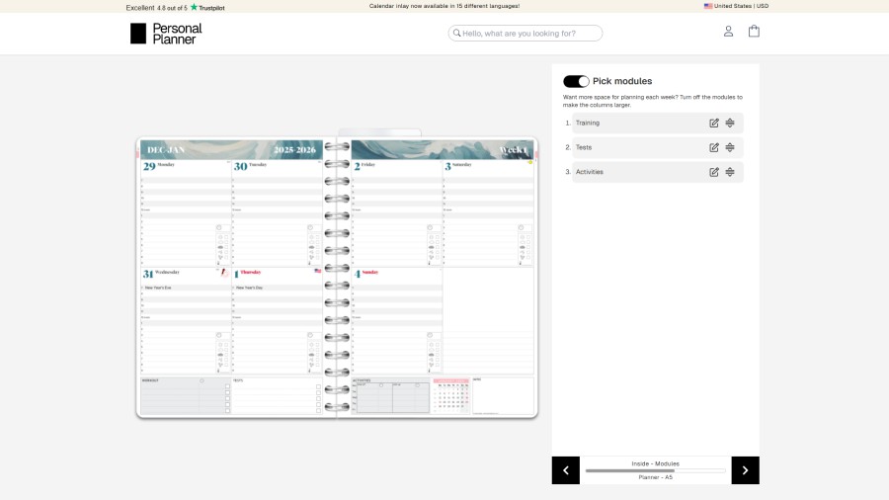The image size is (889, 500).
Task: Open the user account icon
Action: pyautogui.click(x=728, y=32)
